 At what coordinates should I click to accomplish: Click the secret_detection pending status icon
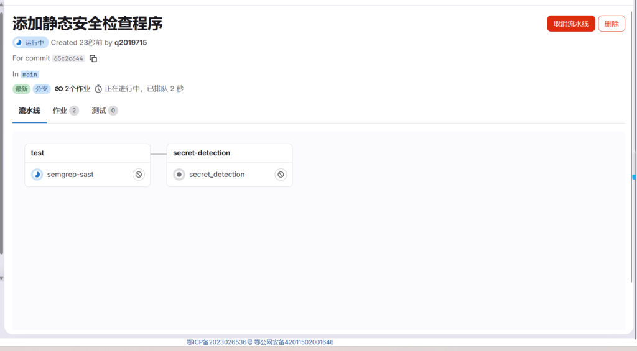(x=179, y=175)
